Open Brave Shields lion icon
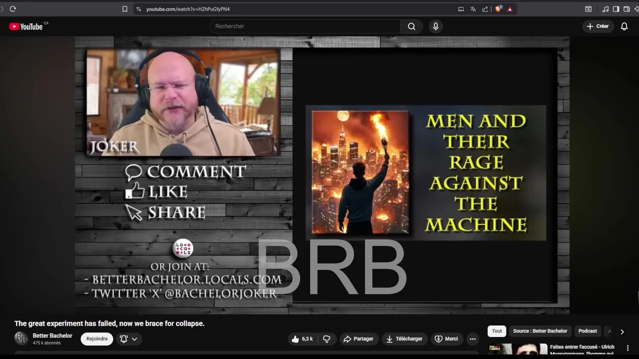 (x=498, y=9)
